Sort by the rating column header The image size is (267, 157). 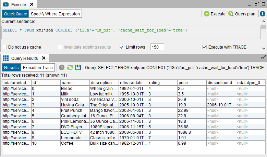point(162,83)
